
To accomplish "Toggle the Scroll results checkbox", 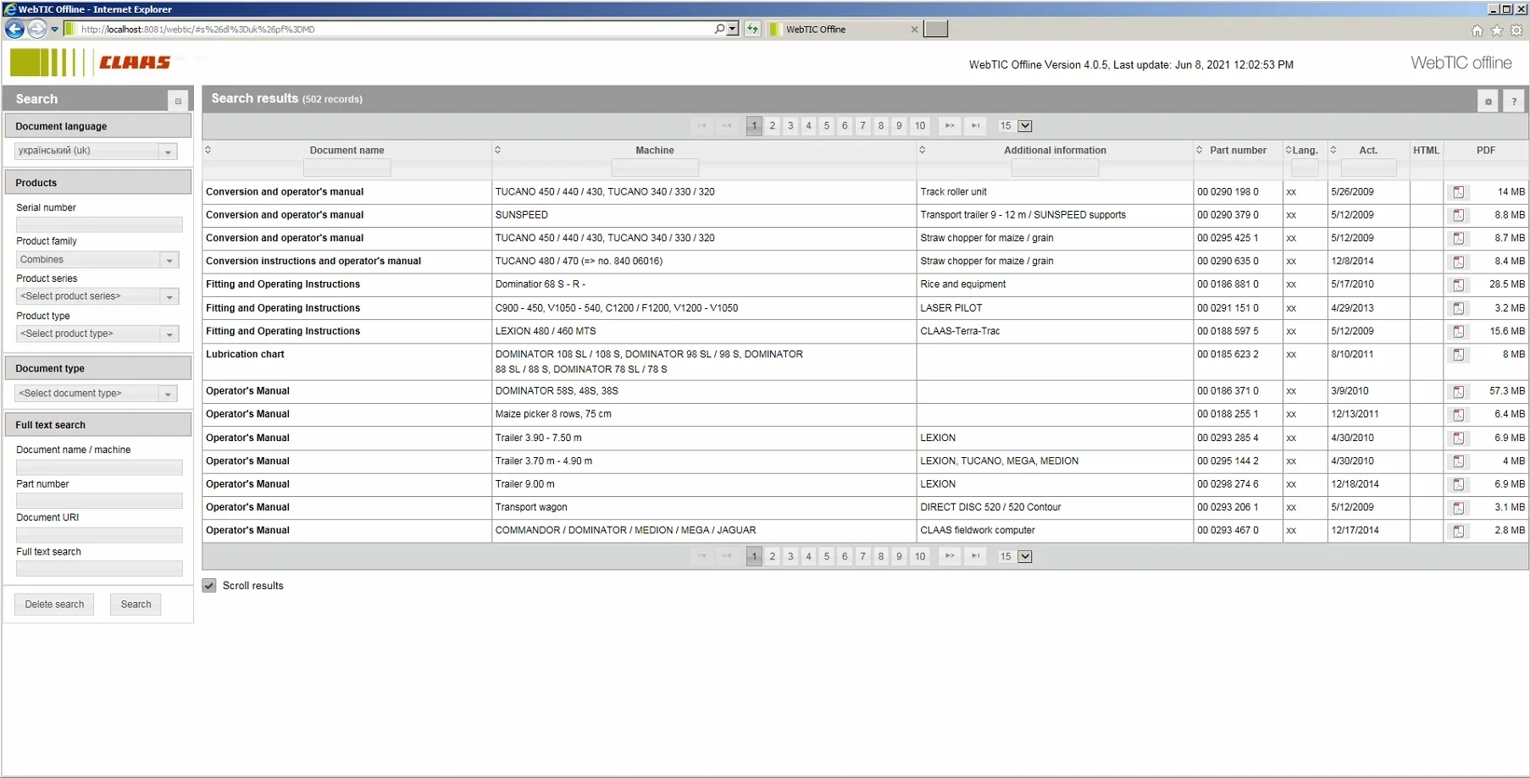I will (209, 586).
